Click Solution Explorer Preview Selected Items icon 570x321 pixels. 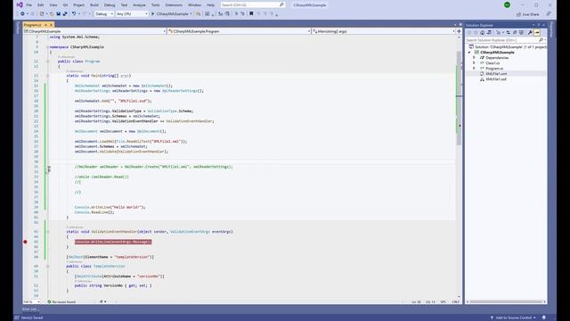pyautogui.click(x=537, y=32)
